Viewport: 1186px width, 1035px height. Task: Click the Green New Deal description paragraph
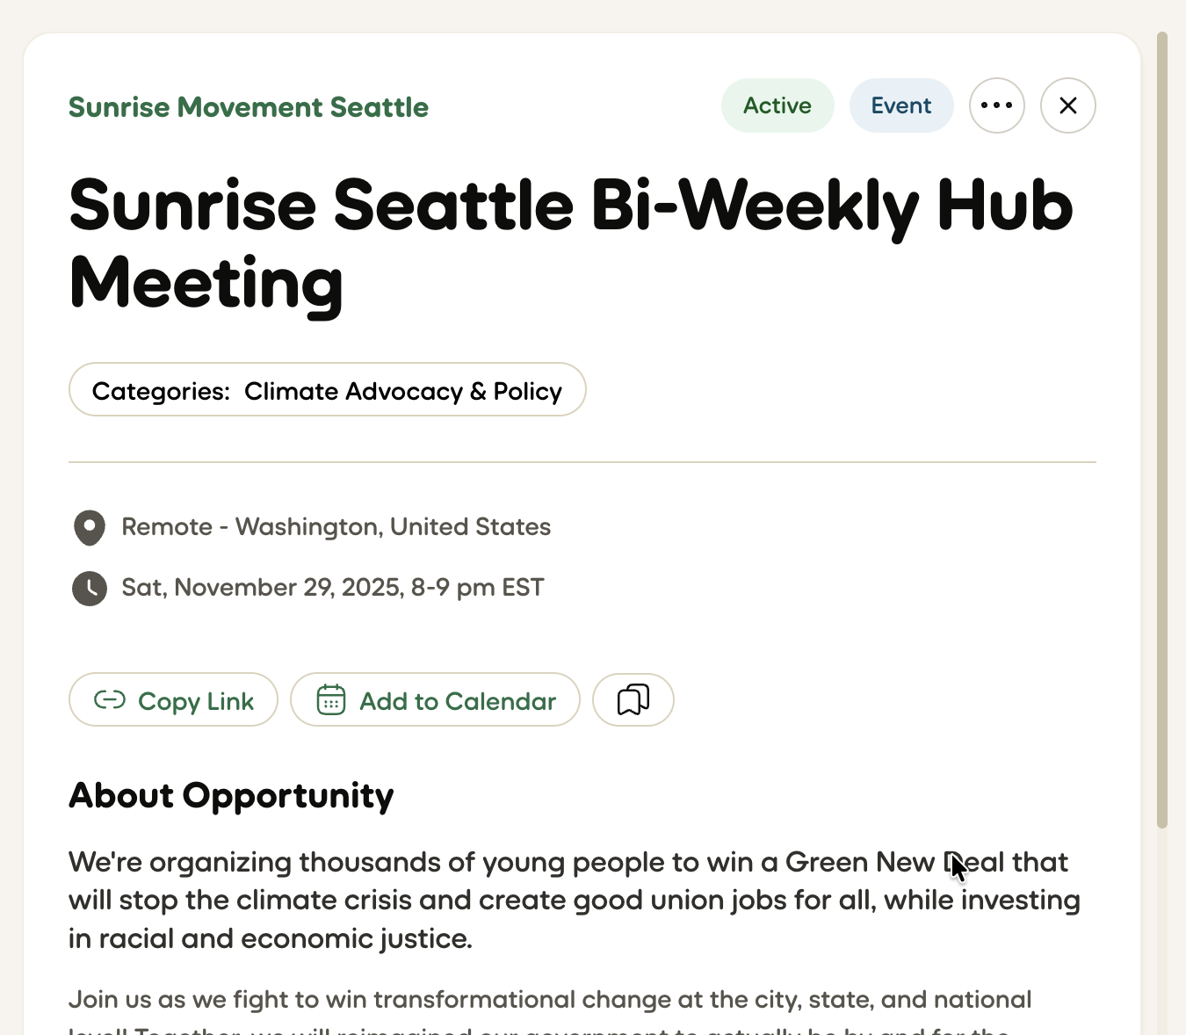573,900
